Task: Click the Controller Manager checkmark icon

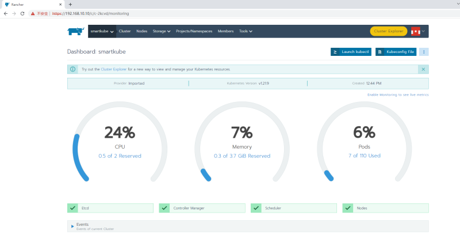Action: point(164,208)
